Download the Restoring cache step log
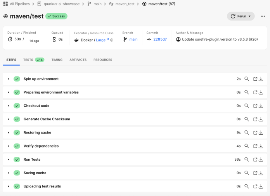Viewport: 270px width, 196px height. point(261,133)
